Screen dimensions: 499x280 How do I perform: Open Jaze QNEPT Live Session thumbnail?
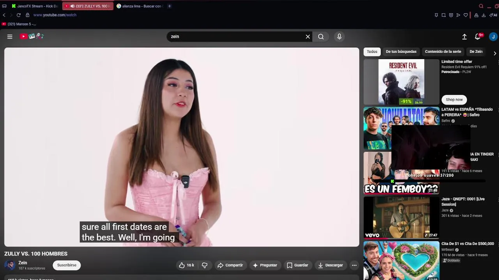(x=402, y=218)
